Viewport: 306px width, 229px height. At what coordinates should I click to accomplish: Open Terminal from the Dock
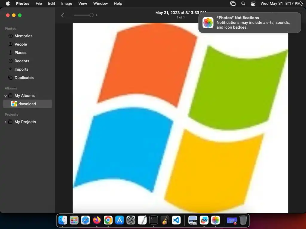154,220
